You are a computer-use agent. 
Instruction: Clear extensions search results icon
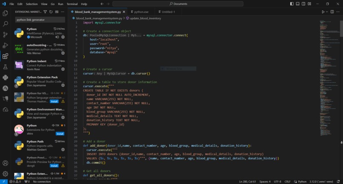pyautogui.click(x=57, y=12)
